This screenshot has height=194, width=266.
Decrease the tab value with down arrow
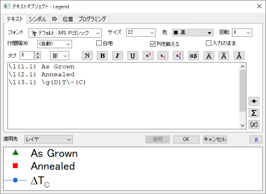pyautogui.click(x=38, y=58)
